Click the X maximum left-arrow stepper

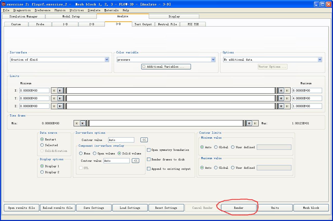point(281,90)
